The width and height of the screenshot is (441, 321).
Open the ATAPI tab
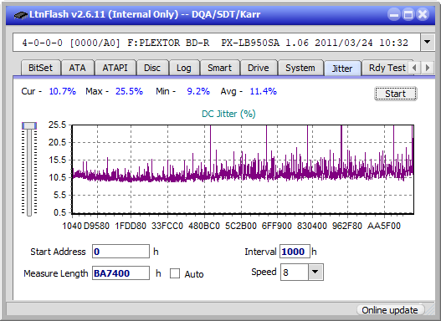coord(115,68)
